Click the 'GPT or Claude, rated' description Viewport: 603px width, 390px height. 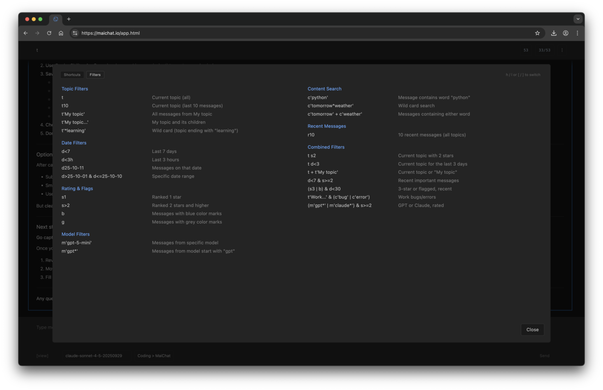point(421,205)
